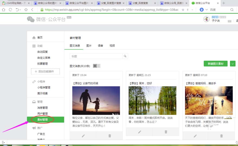
Task: Open the address bar dropdown chevron
Action: [x=192, y=10]
